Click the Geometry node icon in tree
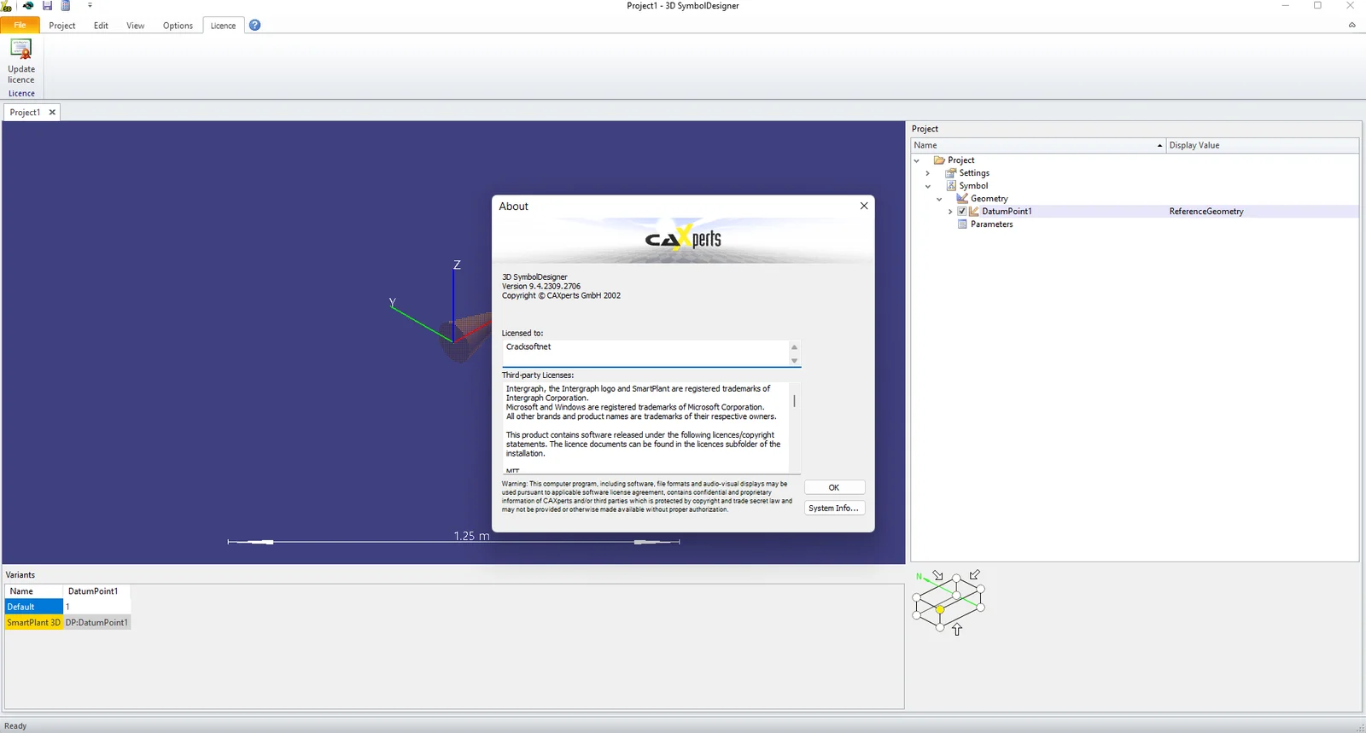 pyautogui.click(x=962, y=199)
